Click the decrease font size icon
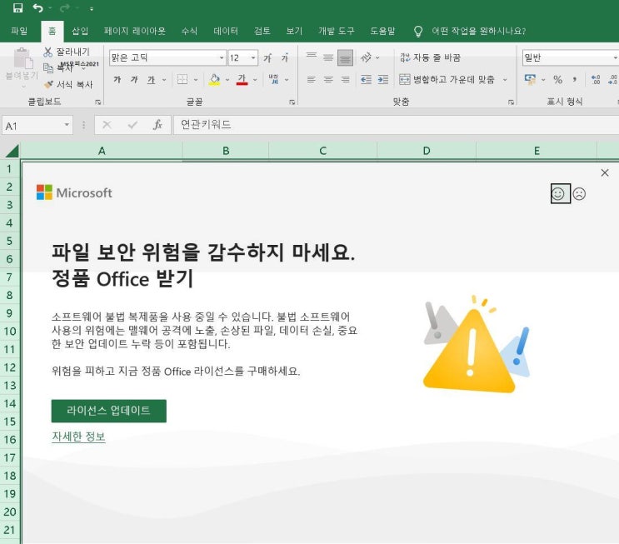 pyautogui.click(x=285, y=58)
